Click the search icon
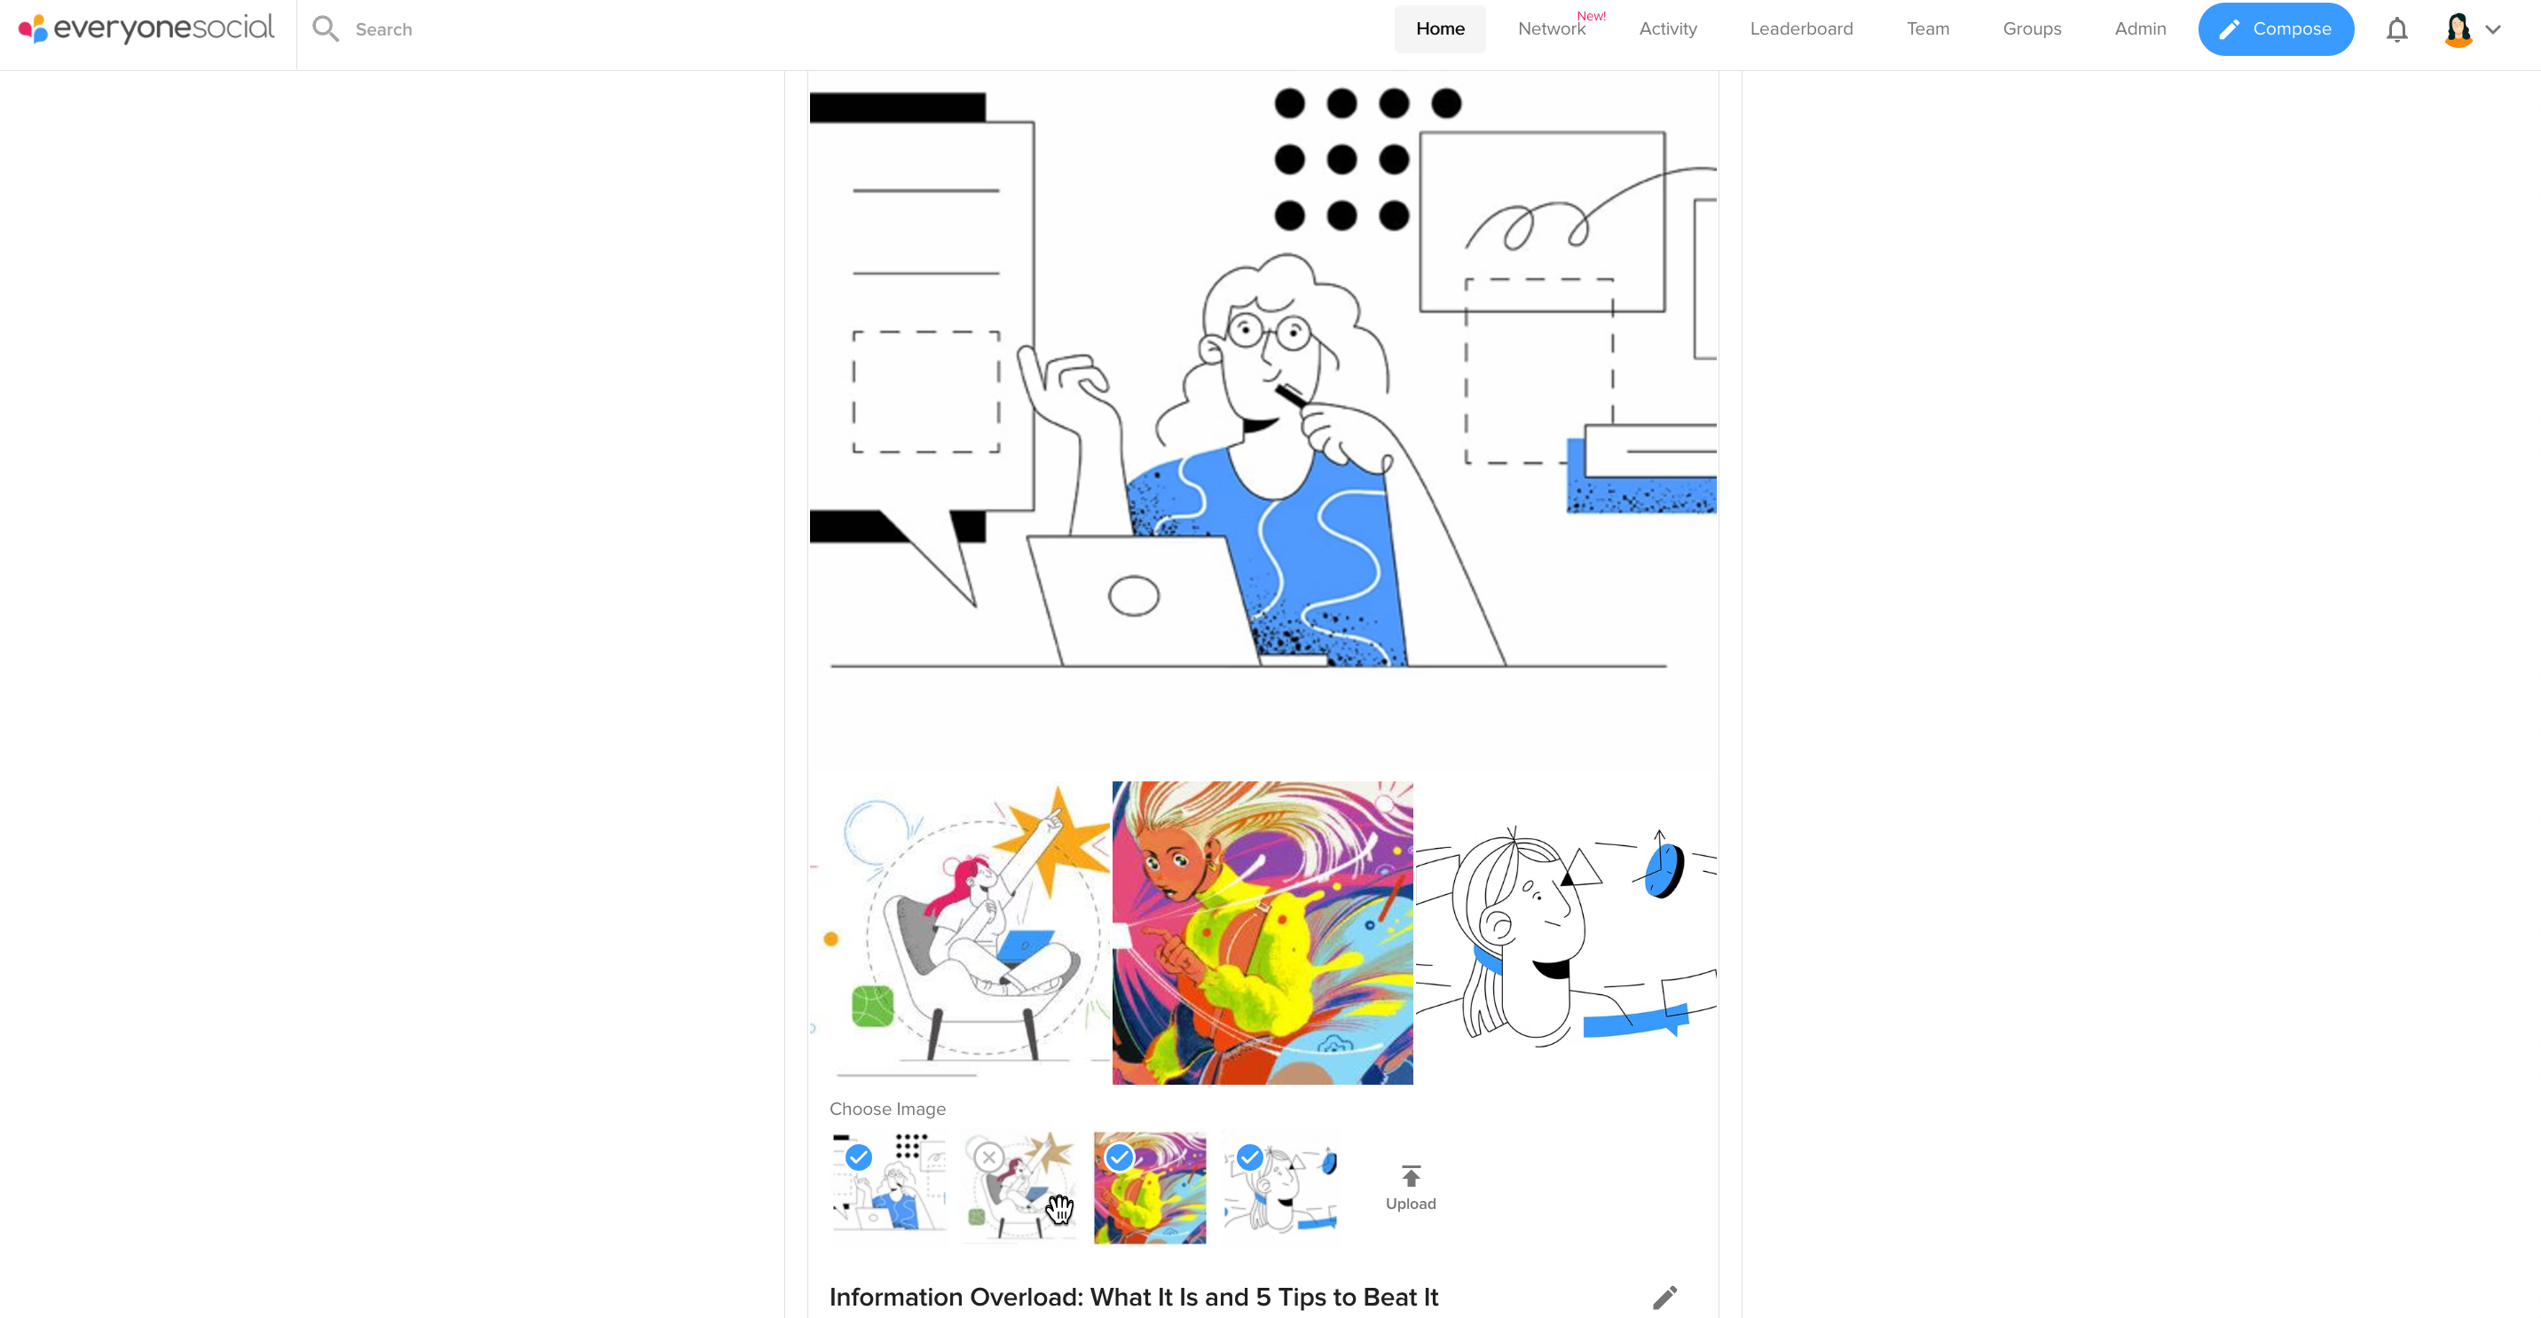Viewport: 2541px width, 1318px height. point(331,28)
